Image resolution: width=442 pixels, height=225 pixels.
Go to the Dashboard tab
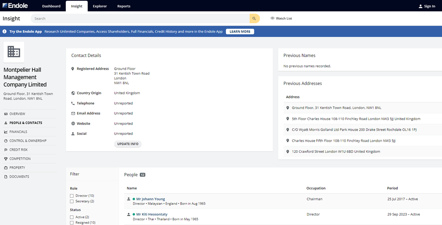[x=51, y=6]
